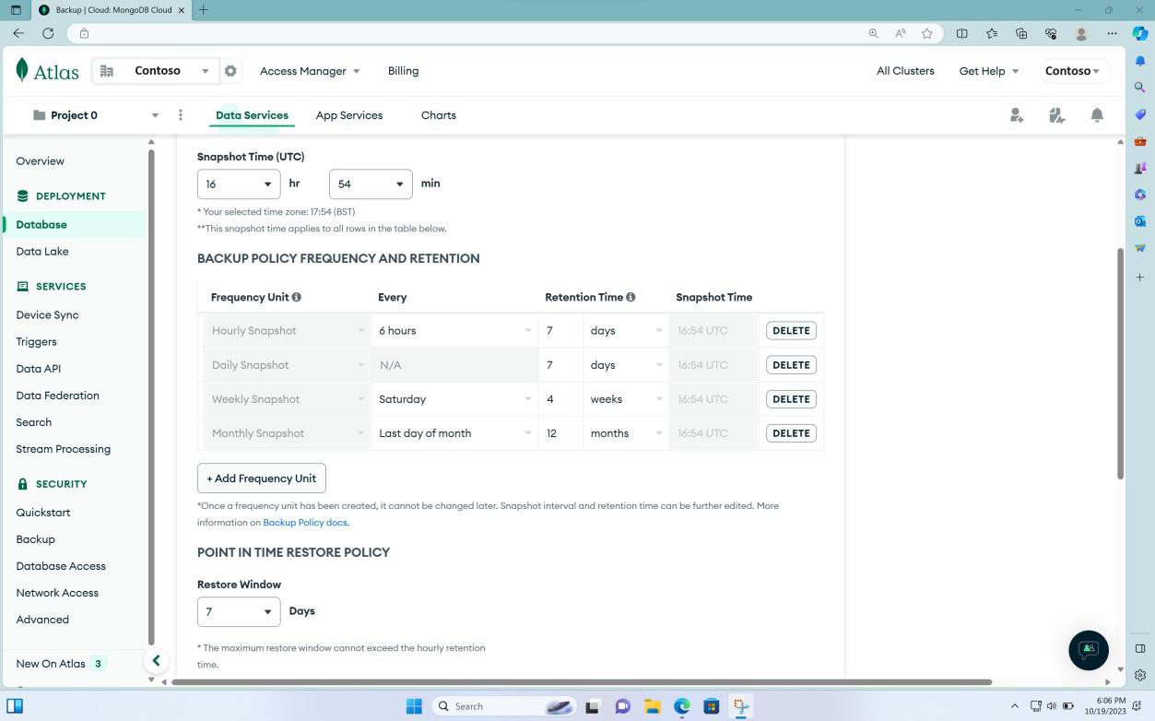Click the invite user icon in top bar
Image resolution: width=1155 pixels, height=721 pixels.
1016,114
